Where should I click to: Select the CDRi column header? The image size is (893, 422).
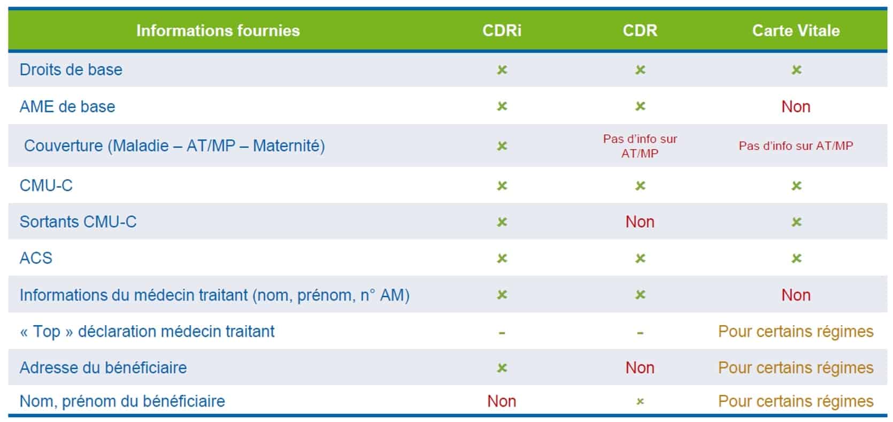click(502, 30)
